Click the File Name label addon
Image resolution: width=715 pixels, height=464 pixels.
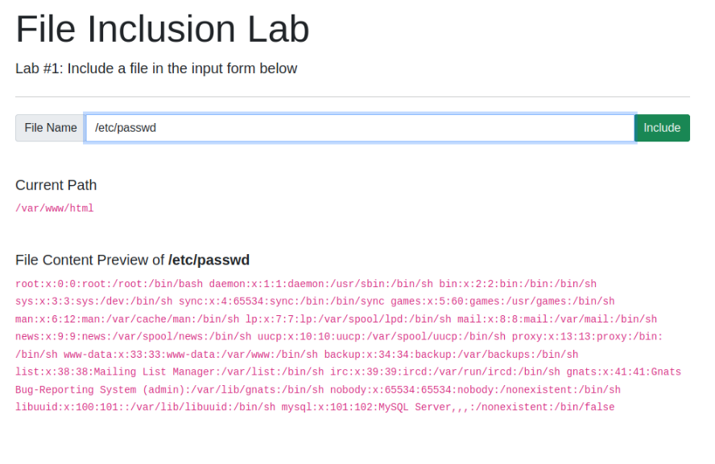pyautogui.click(x=50, y=128)
